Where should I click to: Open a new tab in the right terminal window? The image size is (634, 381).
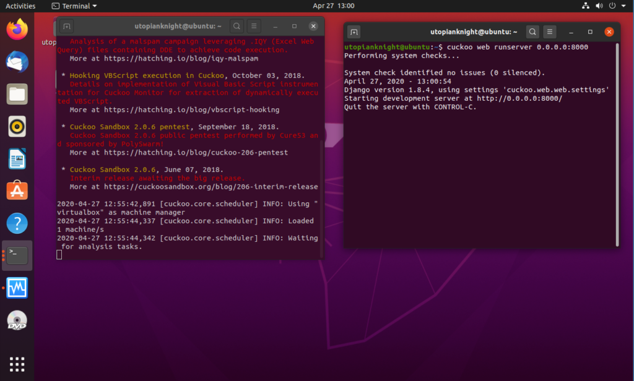tap(354, 32)
